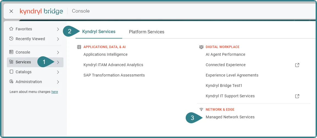317x138 pixels.
Task: Open Connected Experience service
Action: tap(226, 65)
